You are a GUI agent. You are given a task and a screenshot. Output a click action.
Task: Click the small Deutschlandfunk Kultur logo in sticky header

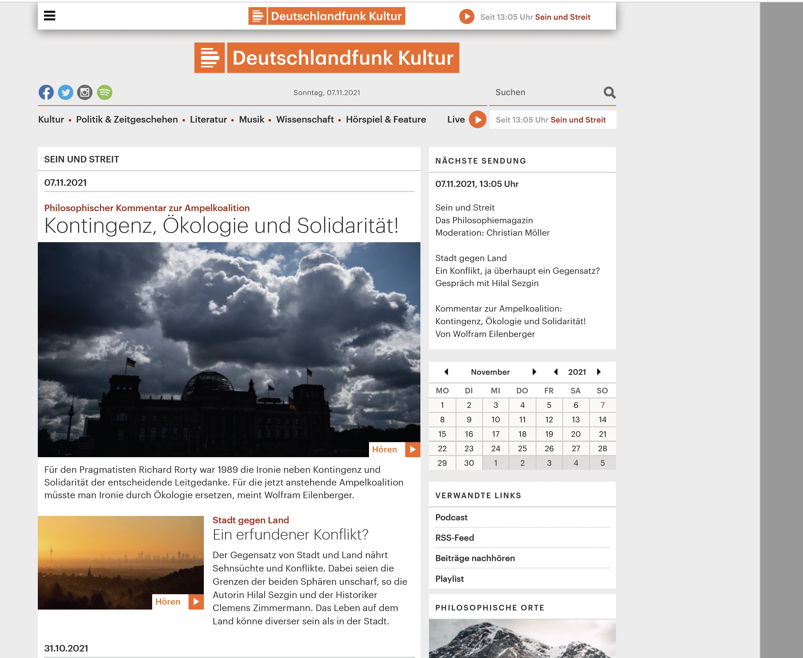click(x=327, y=16)
